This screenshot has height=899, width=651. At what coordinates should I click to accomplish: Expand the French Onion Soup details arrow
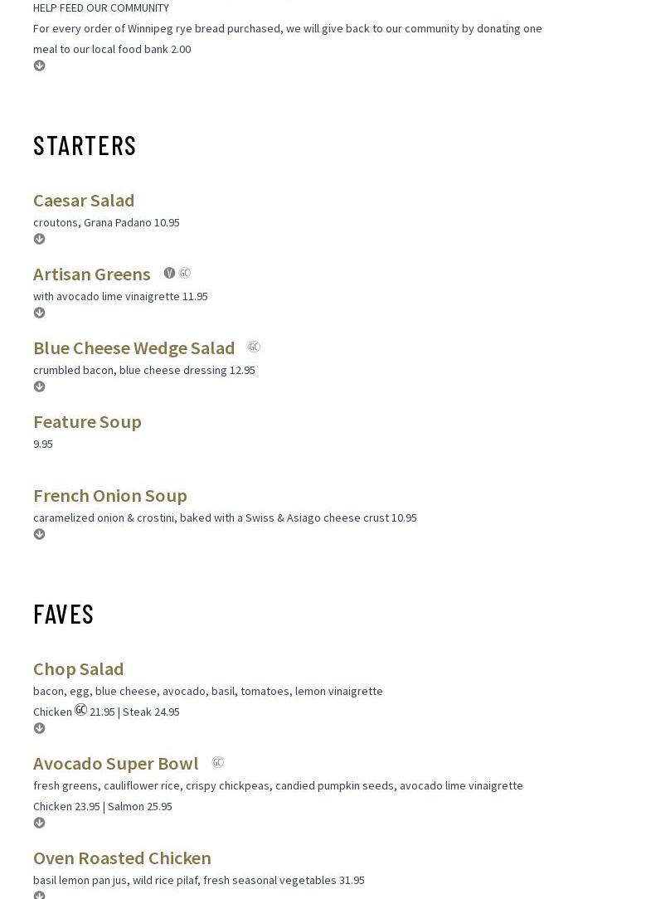click(39, 534)
